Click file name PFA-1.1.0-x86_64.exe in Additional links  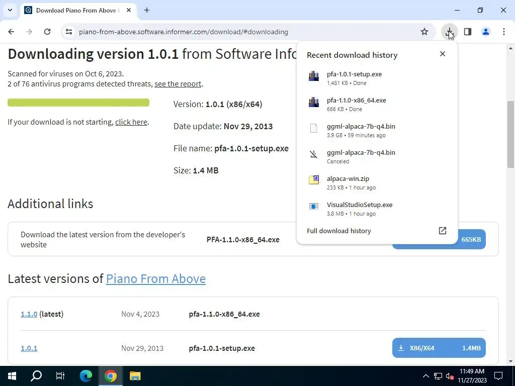(243, 240)
